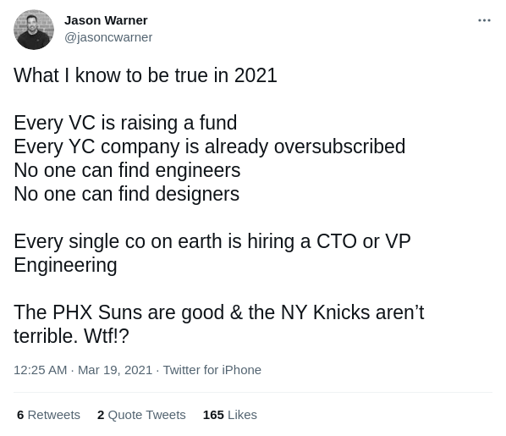View the 6 Retweets list

pos(48,415)
